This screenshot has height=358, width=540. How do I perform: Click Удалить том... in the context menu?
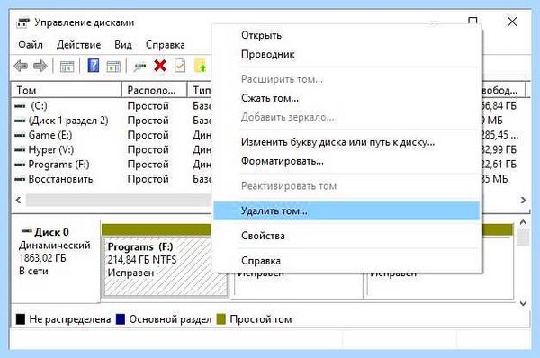pos(346,211)
